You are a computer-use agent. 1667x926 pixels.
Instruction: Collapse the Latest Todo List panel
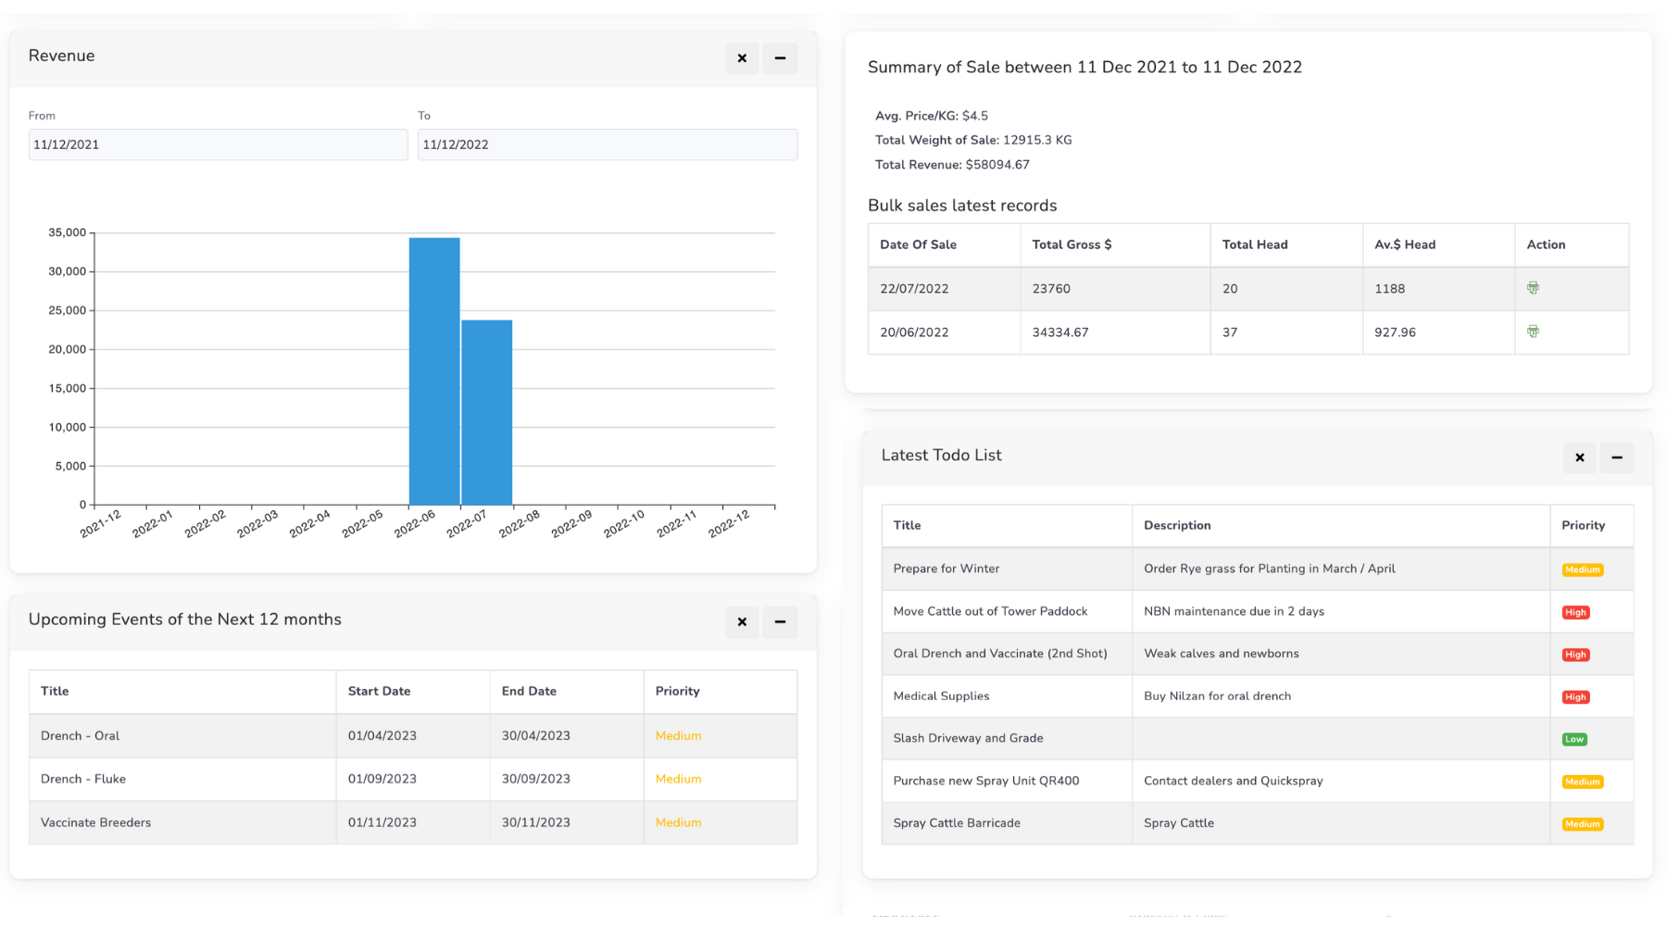(1617, 457)
